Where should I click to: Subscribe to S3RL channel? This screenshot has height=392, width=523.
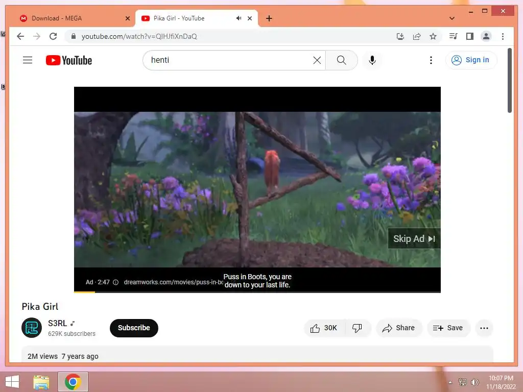coord(134,328)
